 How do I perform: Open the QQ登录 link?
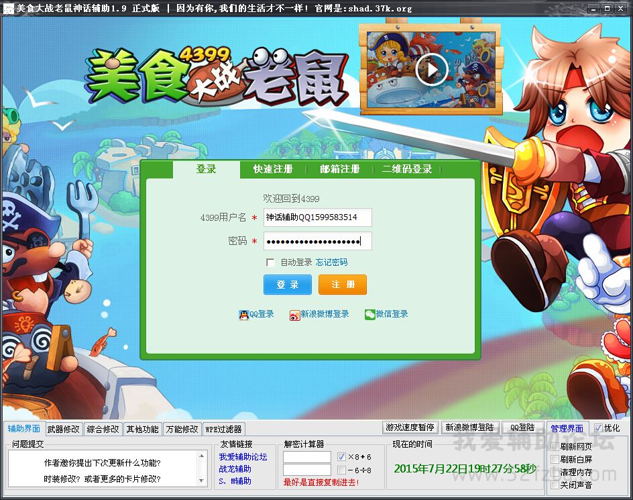[x=262, y=314]
